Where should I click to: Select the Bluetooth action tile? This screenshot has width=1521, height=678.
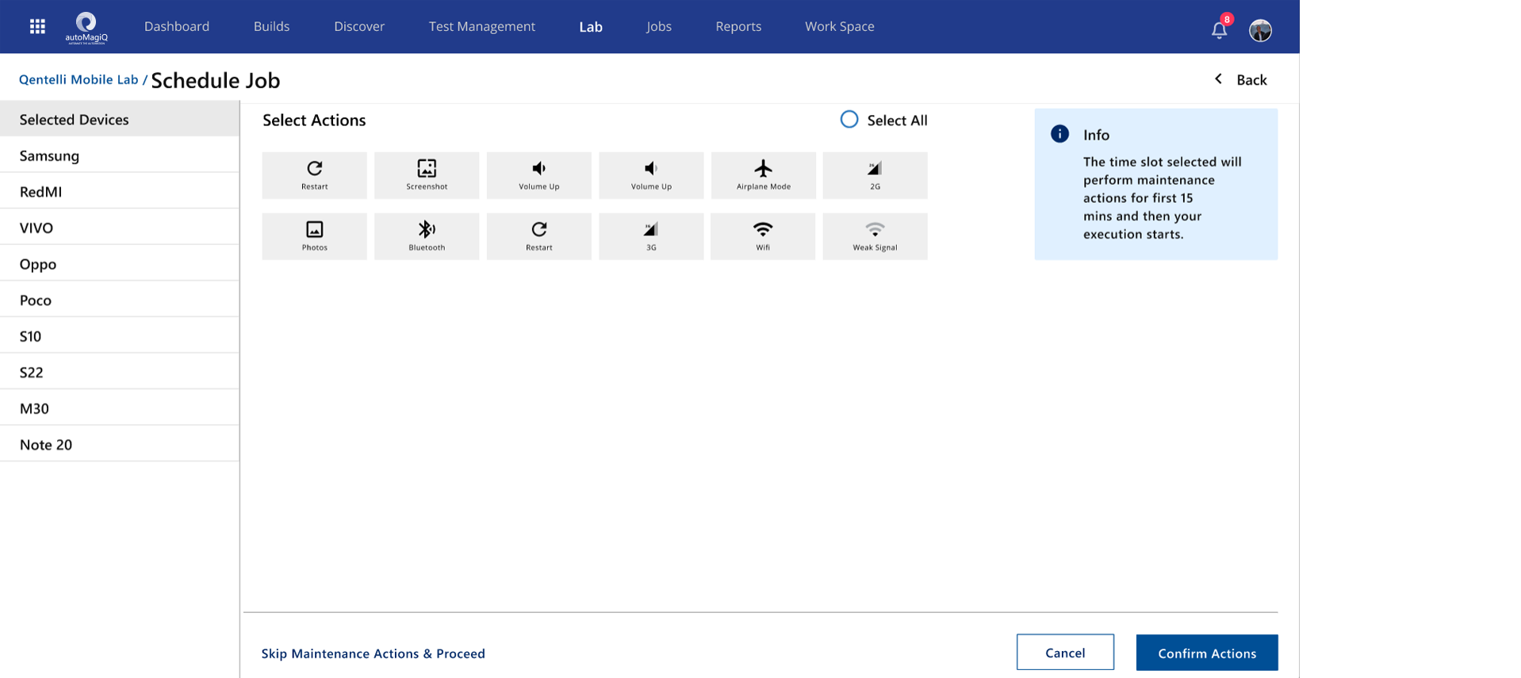click(427, 236)
